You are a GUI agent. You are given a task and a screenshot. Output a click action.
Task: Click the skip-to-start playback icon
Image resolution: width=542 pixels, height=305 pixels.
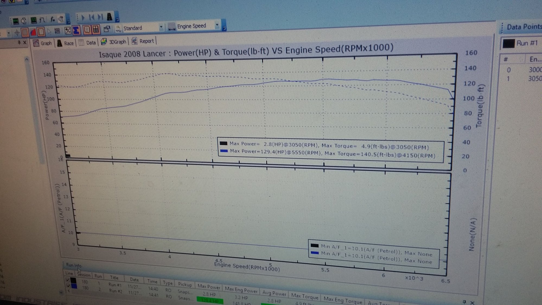92,17
